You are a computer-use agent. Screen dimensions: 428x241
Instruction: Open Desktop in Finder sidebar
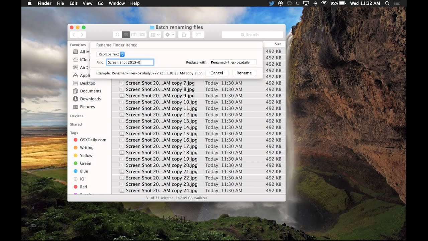click(88, 83)
